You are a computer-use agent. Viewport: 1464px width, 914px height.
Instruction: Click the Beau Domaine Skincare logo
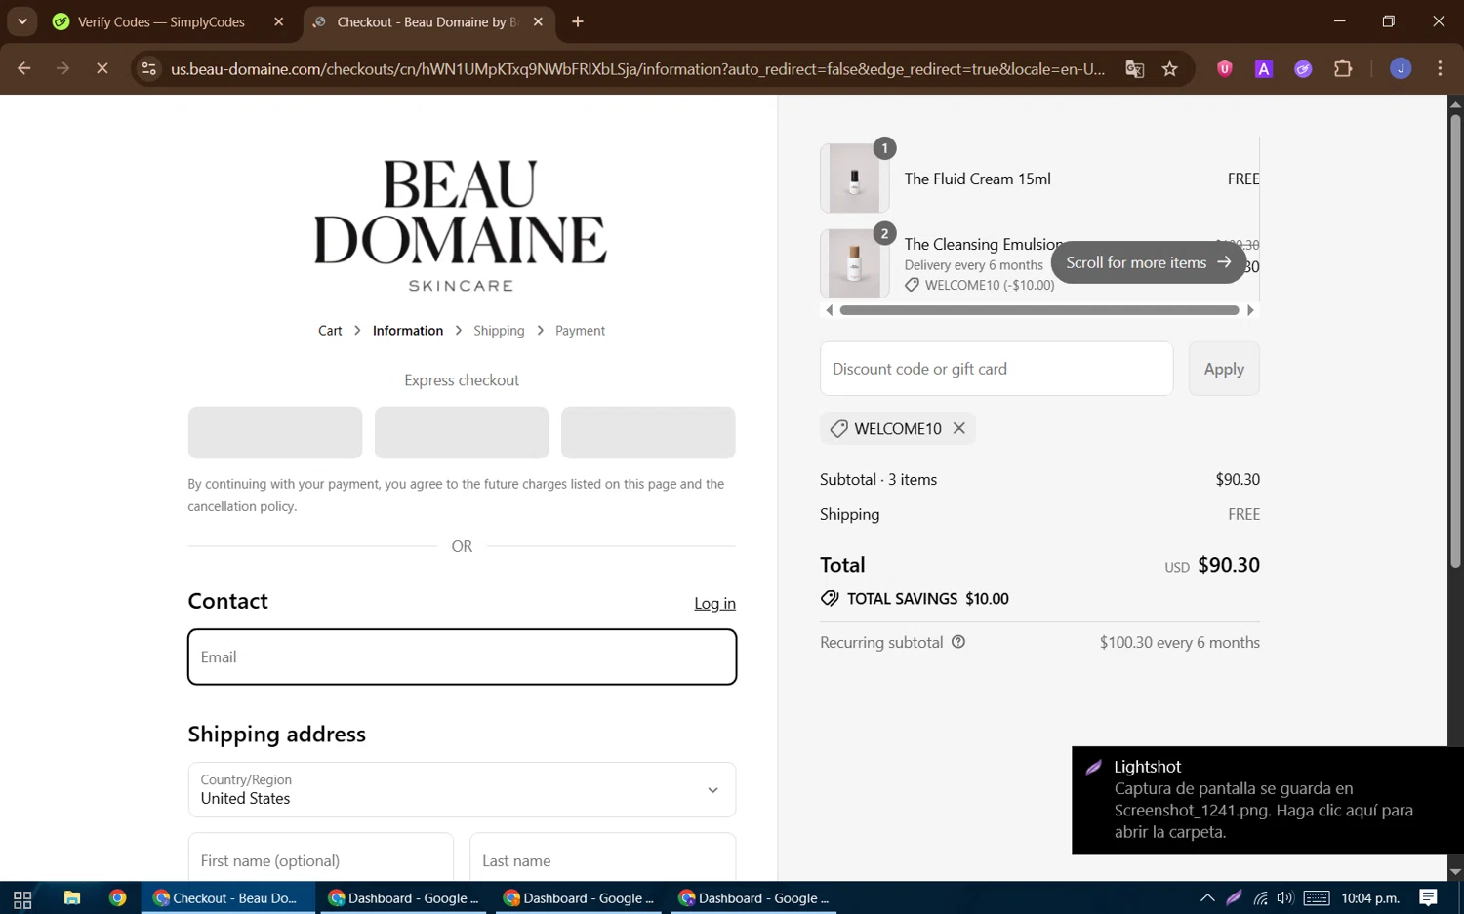(x=461, y=225)
